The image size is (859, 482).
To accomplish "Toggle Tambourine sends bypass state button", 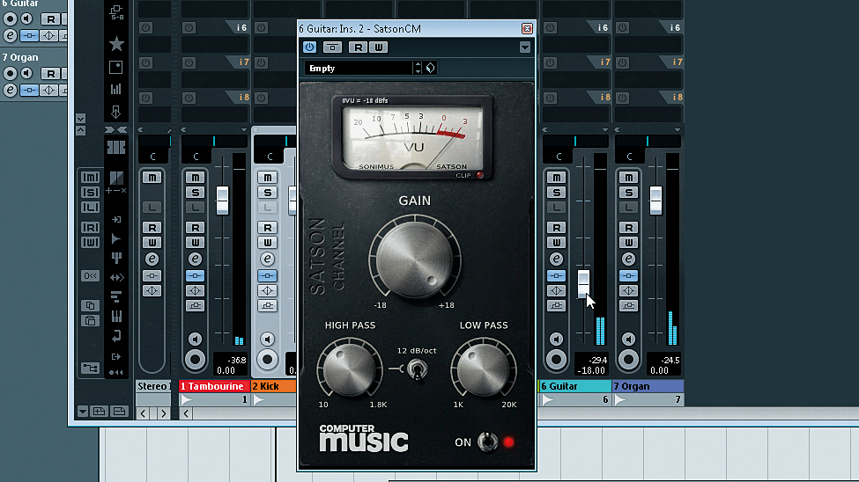I will point(195,305).
